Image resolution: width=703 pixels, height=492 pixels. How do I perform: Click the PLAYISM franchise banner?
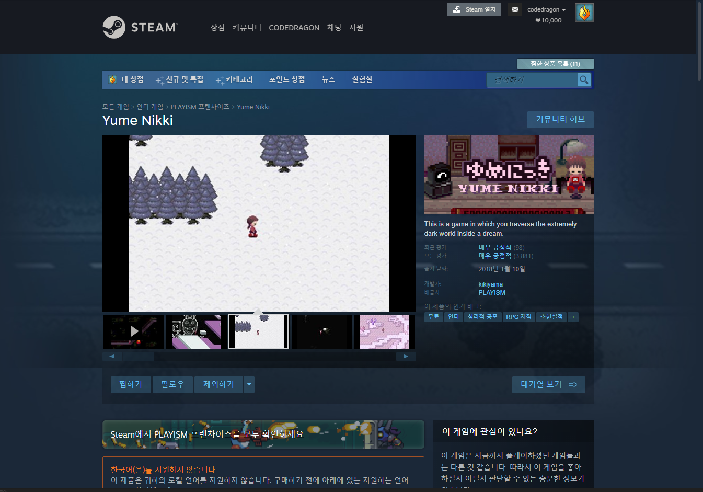point(263,434)
